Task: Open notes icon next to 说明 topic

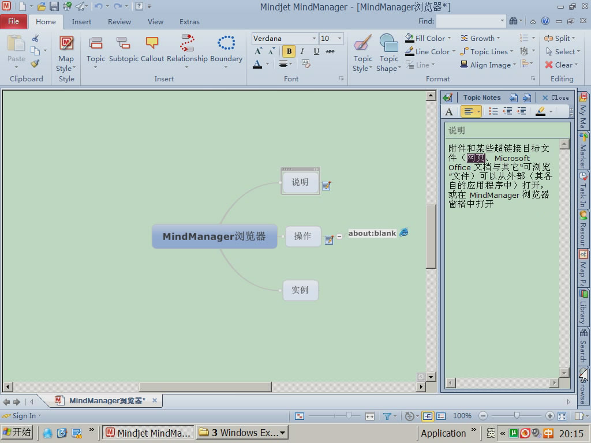Action: 327,185
